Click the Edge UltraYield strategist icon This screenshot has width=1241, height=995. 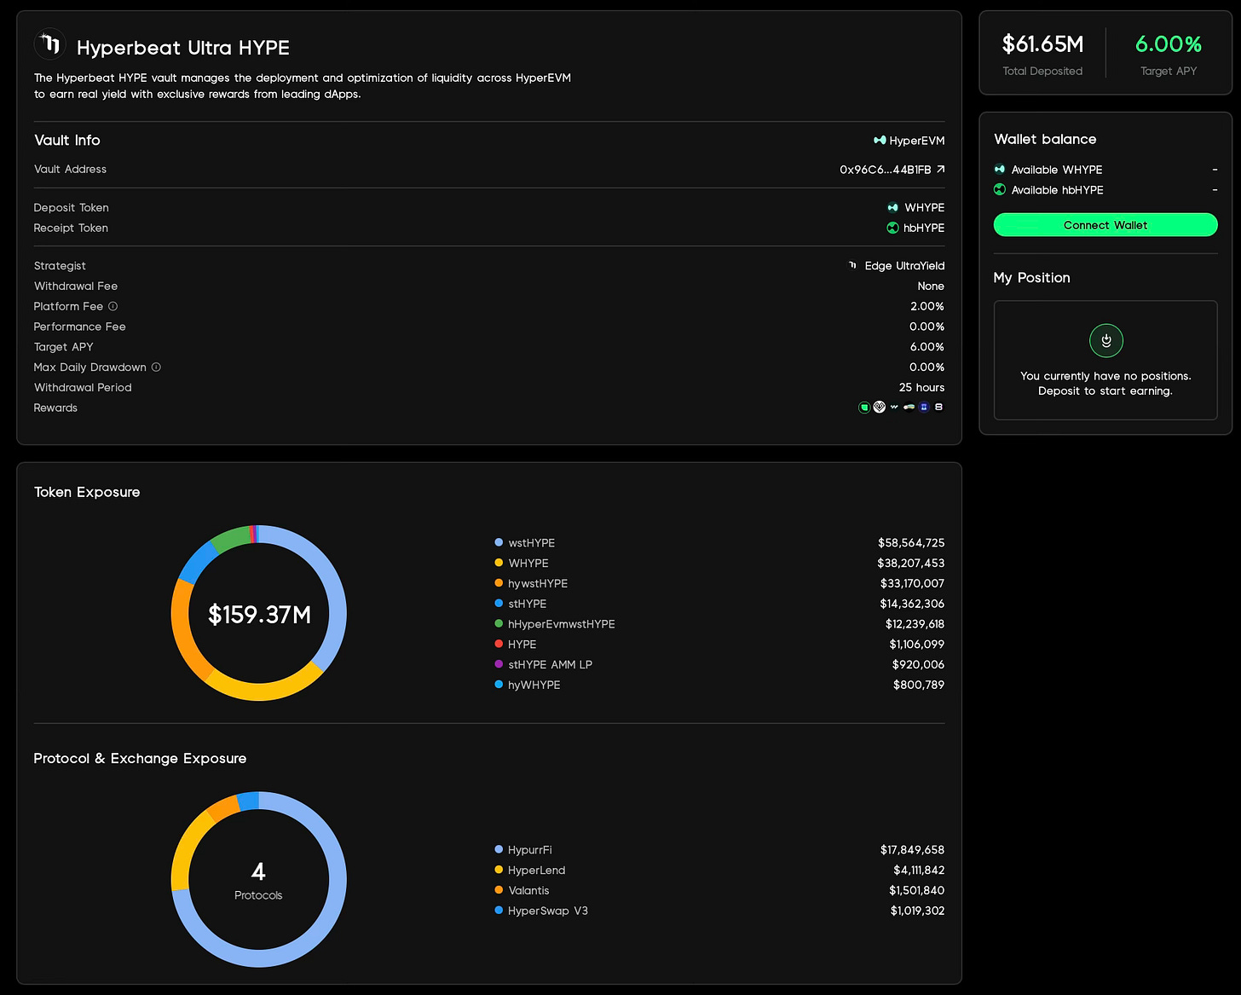tap(853, 265)
